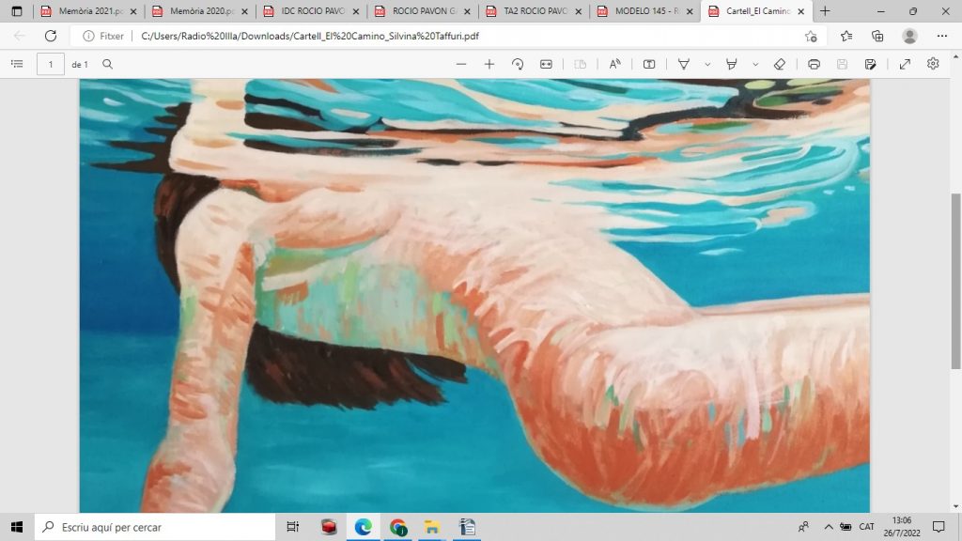Open the notepad app on taskbar
962x541 pixels.
click(467, 527)
